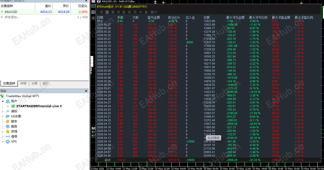The image size is (324, 170).
Task: Click the green up-arrow icon beside XAUUSD
Action: point(2,12)
